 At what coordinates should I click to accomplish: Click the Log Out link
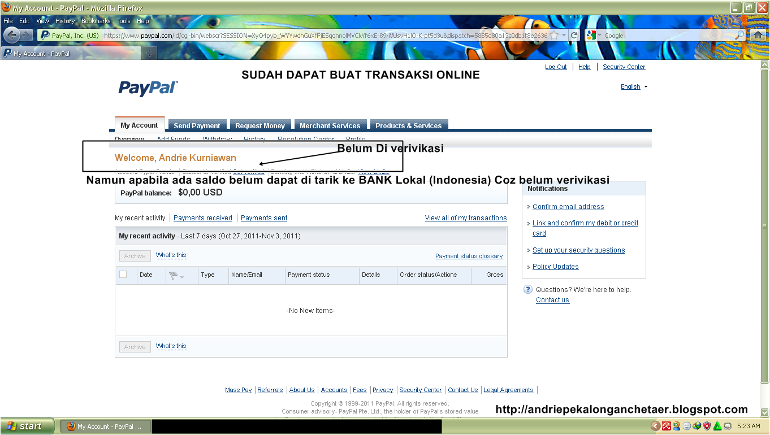[x=556, y=67]
